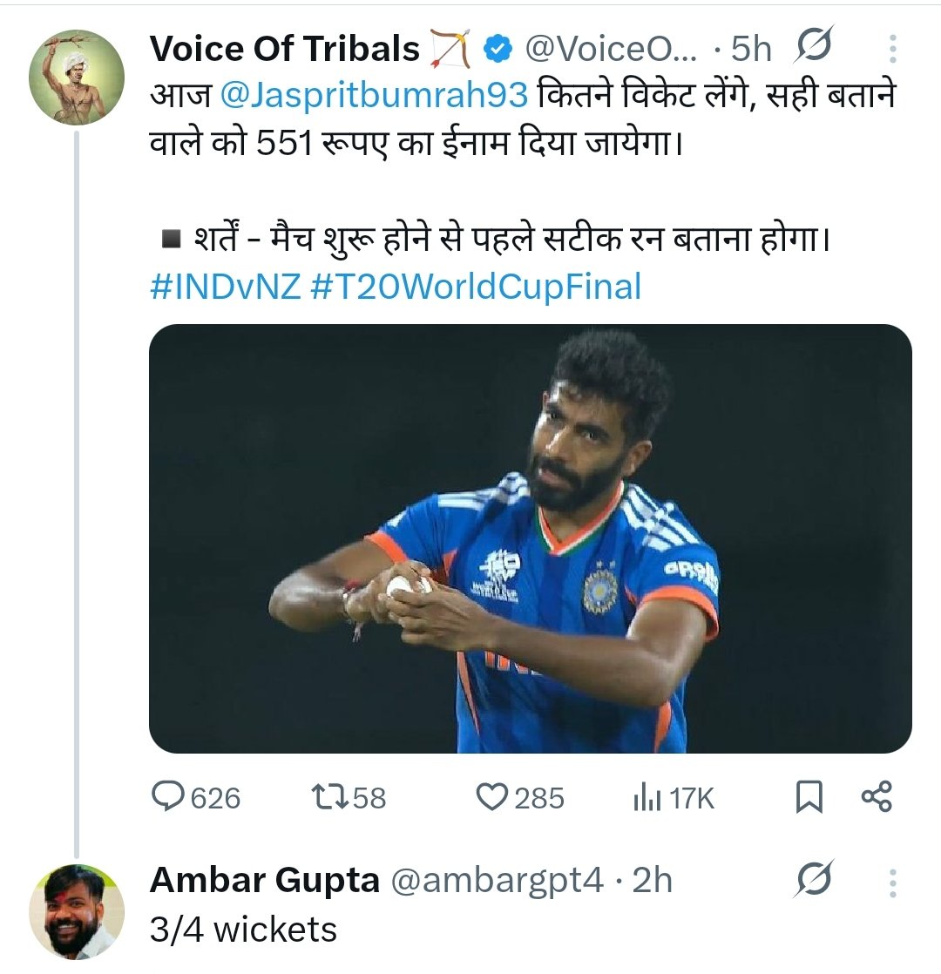Open more options for Voice Of Tribals tweet
This screenshot has height=974, width=941.
[892, 49]
